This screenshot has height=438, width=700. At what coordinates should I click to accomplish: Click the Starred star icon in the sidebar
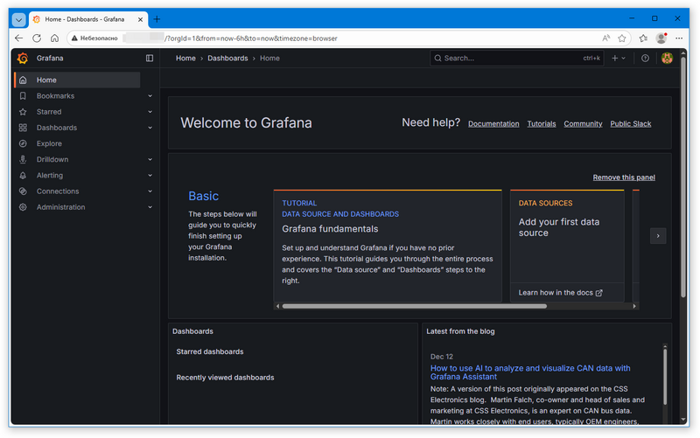click(x=23, y=112)
